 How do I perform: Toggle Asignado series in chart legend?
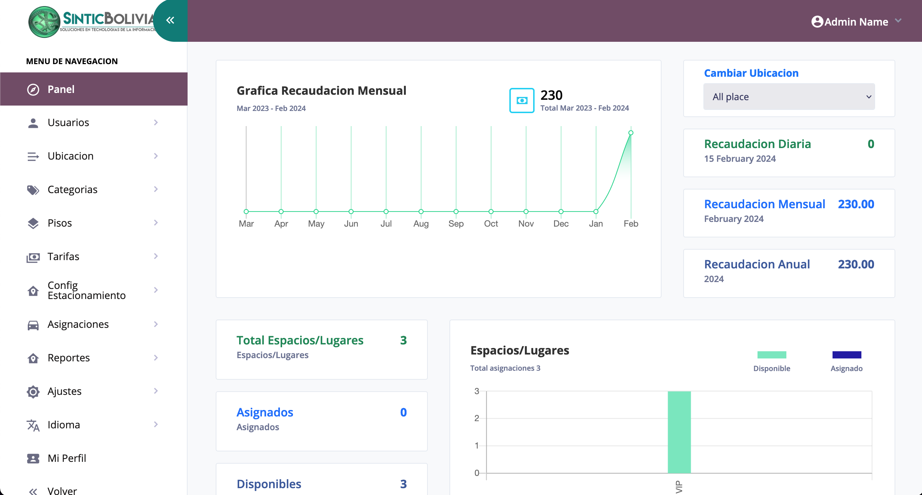[846, 355]
